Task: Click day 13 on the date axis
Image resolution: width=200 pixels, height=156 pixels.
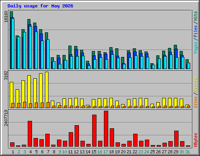Action: pyautogui.click(x=82, y=152)
